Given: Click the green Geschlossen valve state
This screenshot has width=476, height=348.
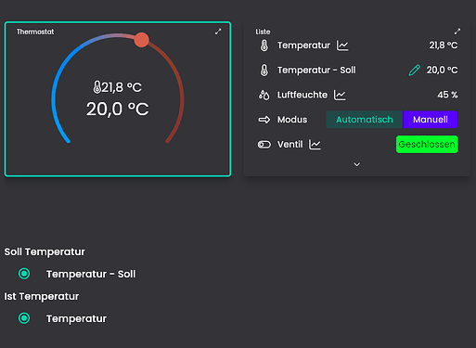Looking at the screenshot, I should 427,144.
